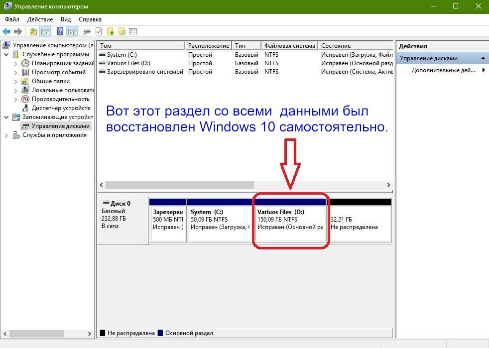Toggle the console tree pane icon
The height and width of the screenshot is (348, 489).
pyautogui.click(x=45, y=32)
